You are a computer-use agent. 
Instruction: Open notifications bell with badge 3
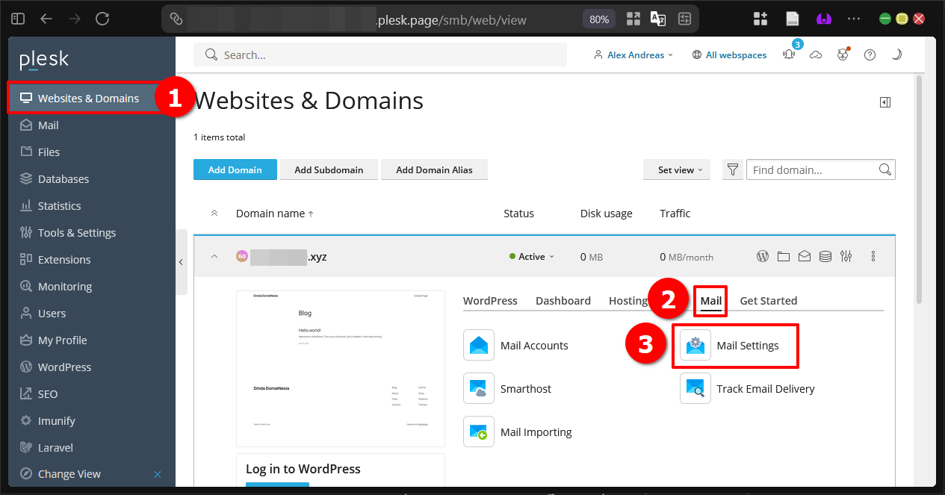[x=789, y=55]
